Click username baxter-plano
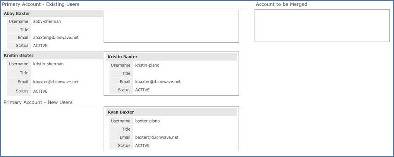This screenshot has width=394, height=157. point(147,121)
